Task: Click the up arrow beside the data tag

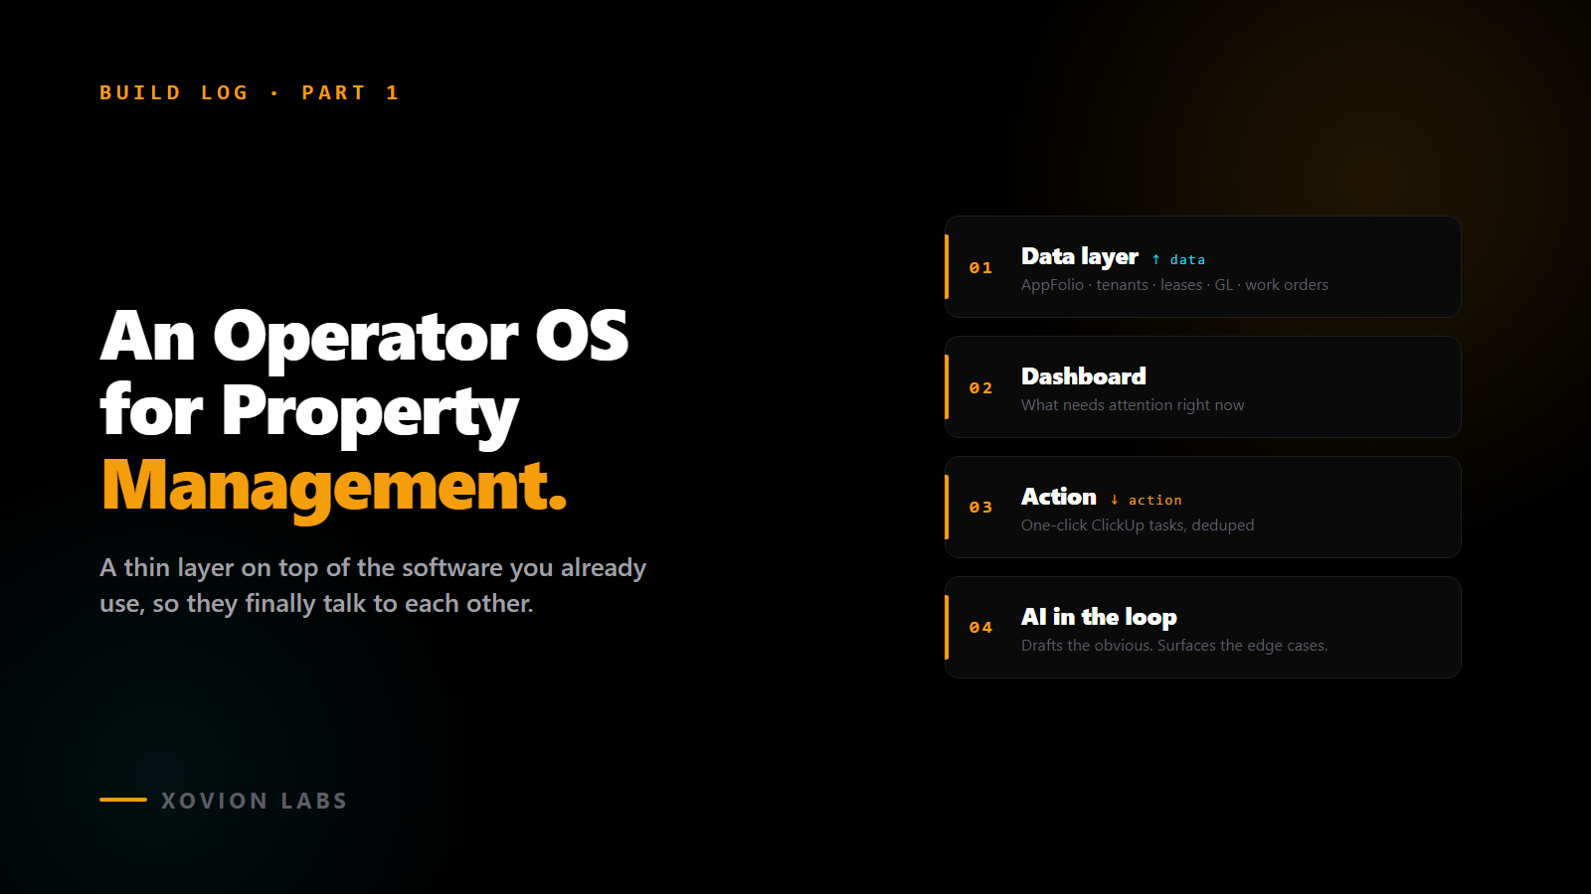Action: pyautogui.click(x=1156, y=259)
